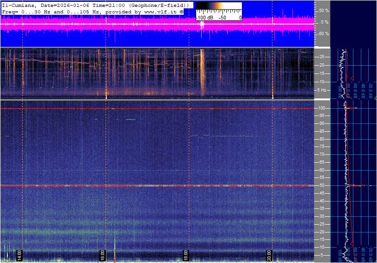Screen dimensions: 377x263
Task: Click the 0 % amplitude scale label
Action: coord(325,22)
